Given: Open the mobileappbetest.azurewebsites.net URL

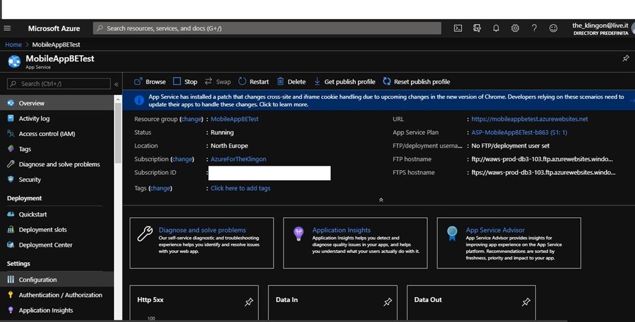Looking at the screenshot, I should point(530,119).
